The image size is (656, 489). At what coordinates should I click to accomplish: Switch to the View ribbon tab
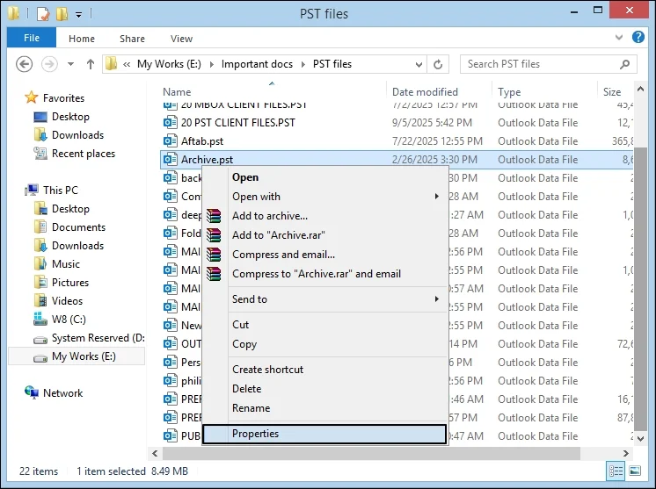tap(181, 39)
